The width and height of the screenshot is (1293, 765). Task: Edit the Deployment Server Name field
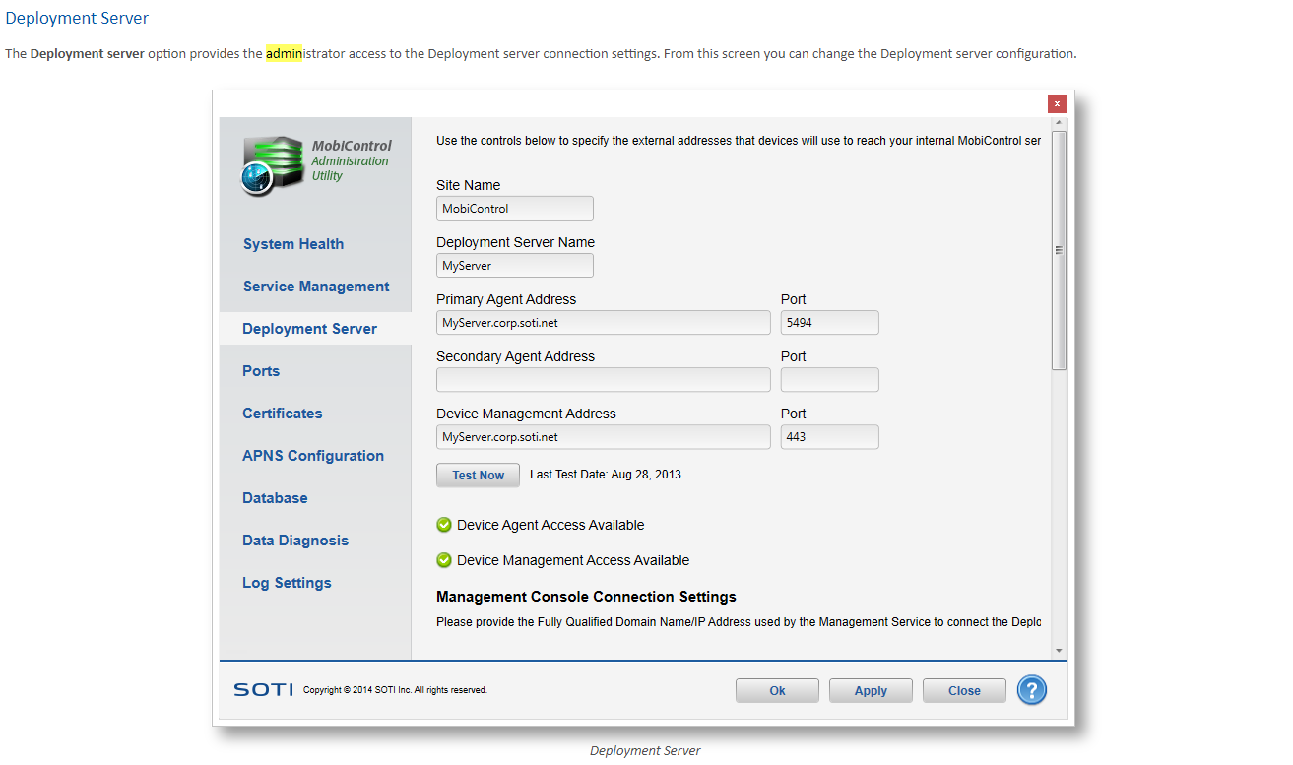pos(515,265)
